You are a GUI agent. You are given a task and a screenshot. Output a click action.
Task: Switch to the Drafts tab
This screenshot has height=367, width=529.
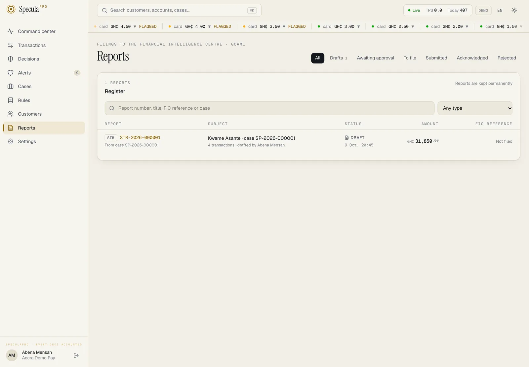coord(339,58)
